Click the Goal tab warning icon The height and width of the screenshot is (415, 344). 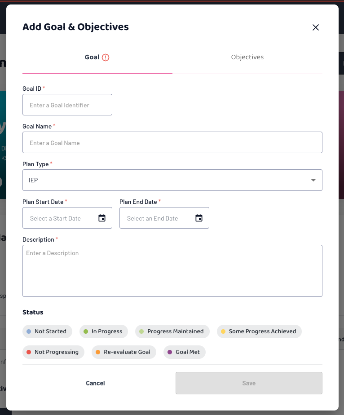click(106, 57)
